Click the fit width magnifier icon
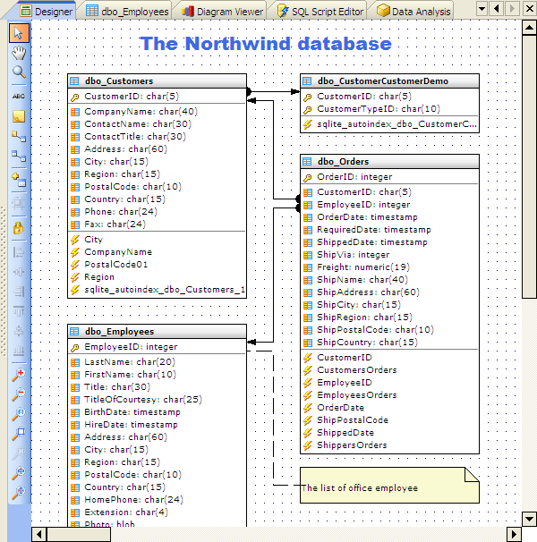Image resolution: width=537 pixels, height=542 pixels. (x=19, y=493)
